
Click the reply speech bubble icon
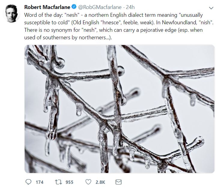click(x=29, y=182)
